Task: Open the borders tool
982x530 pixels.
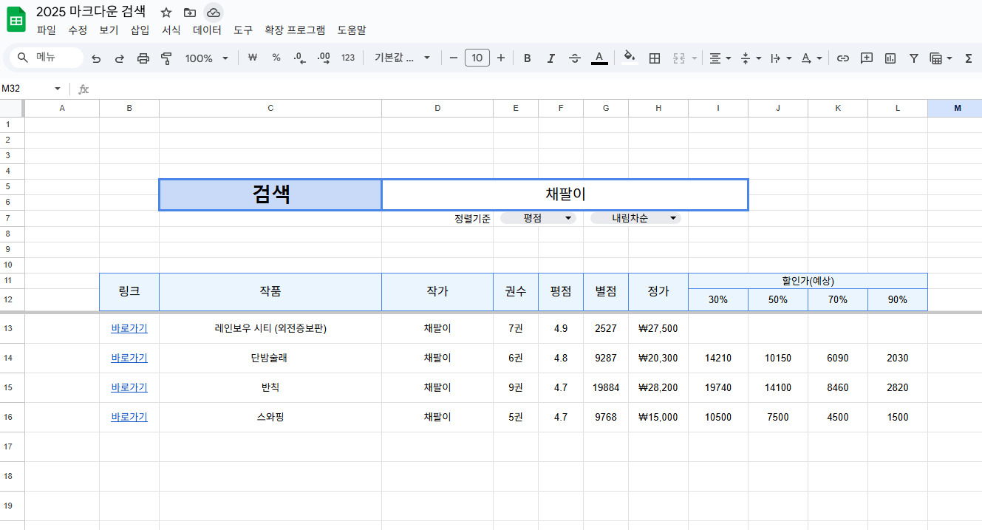Action: 654,58
